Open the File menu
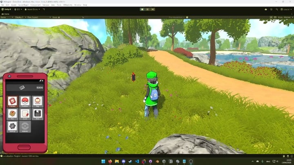The image size is (294, 165). (2, 5)
